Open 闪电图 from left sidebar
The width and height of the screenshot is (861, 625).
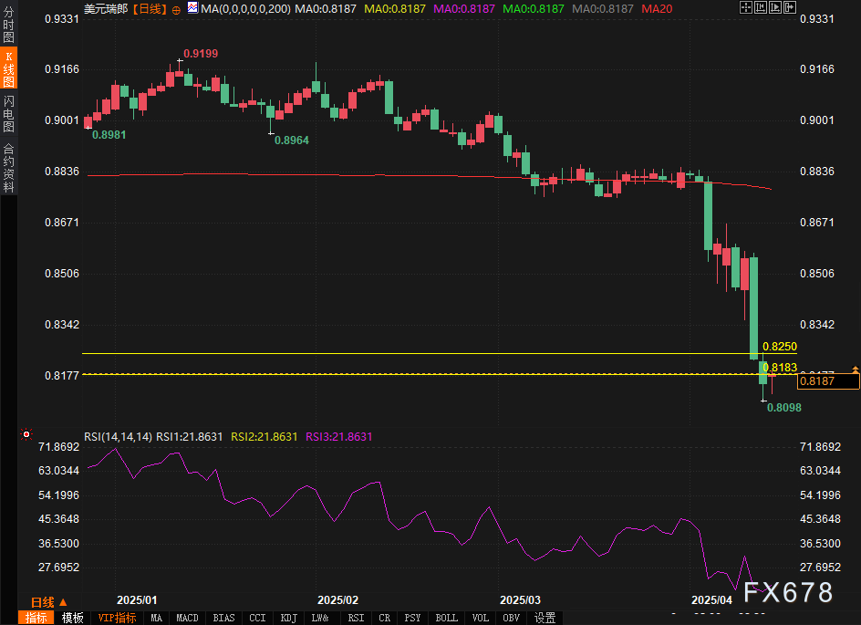8,112
